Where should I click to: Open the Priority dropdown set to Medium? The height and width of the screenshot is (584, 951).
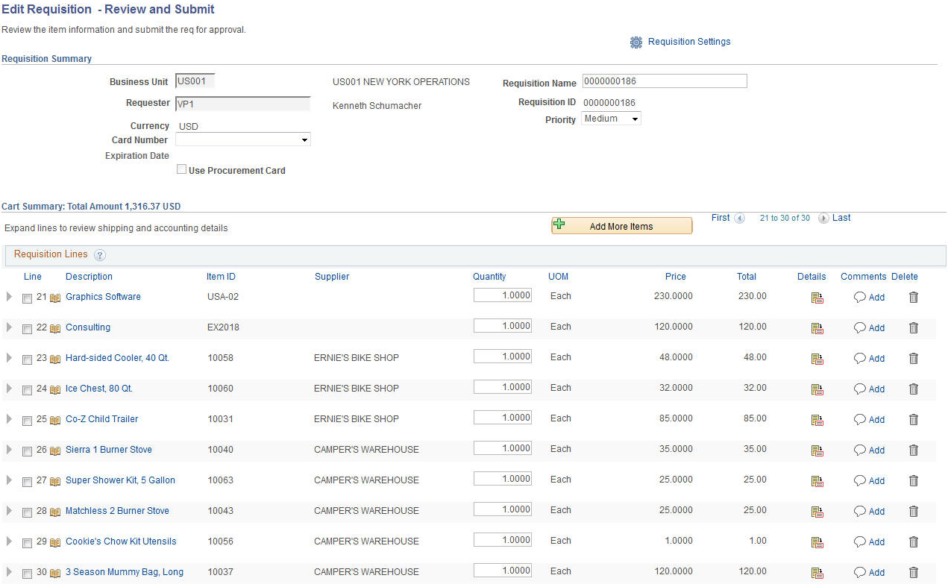[611, 119]
